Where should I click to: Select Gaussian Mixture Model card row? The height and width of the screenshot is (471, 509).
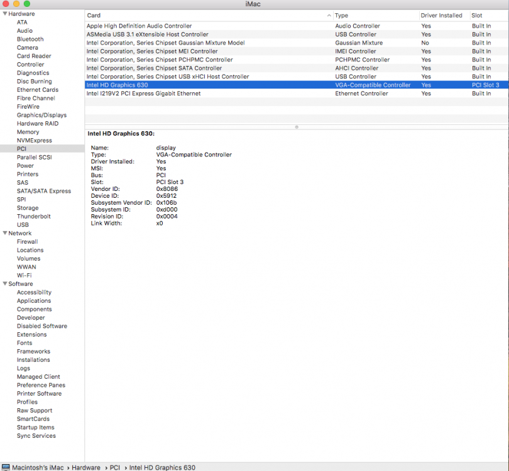pyautogui.click(x=297, y=43)
